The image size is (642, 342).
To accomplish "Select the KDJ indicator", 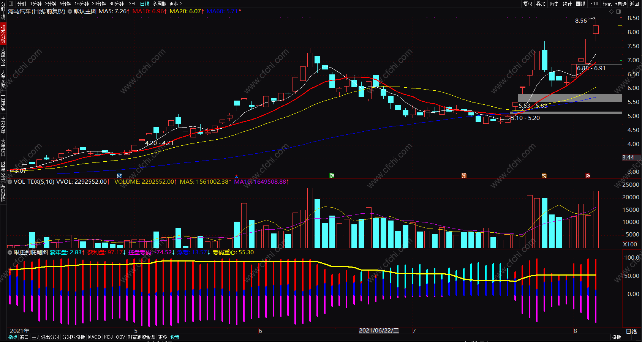I will click(x=108, y=337).
